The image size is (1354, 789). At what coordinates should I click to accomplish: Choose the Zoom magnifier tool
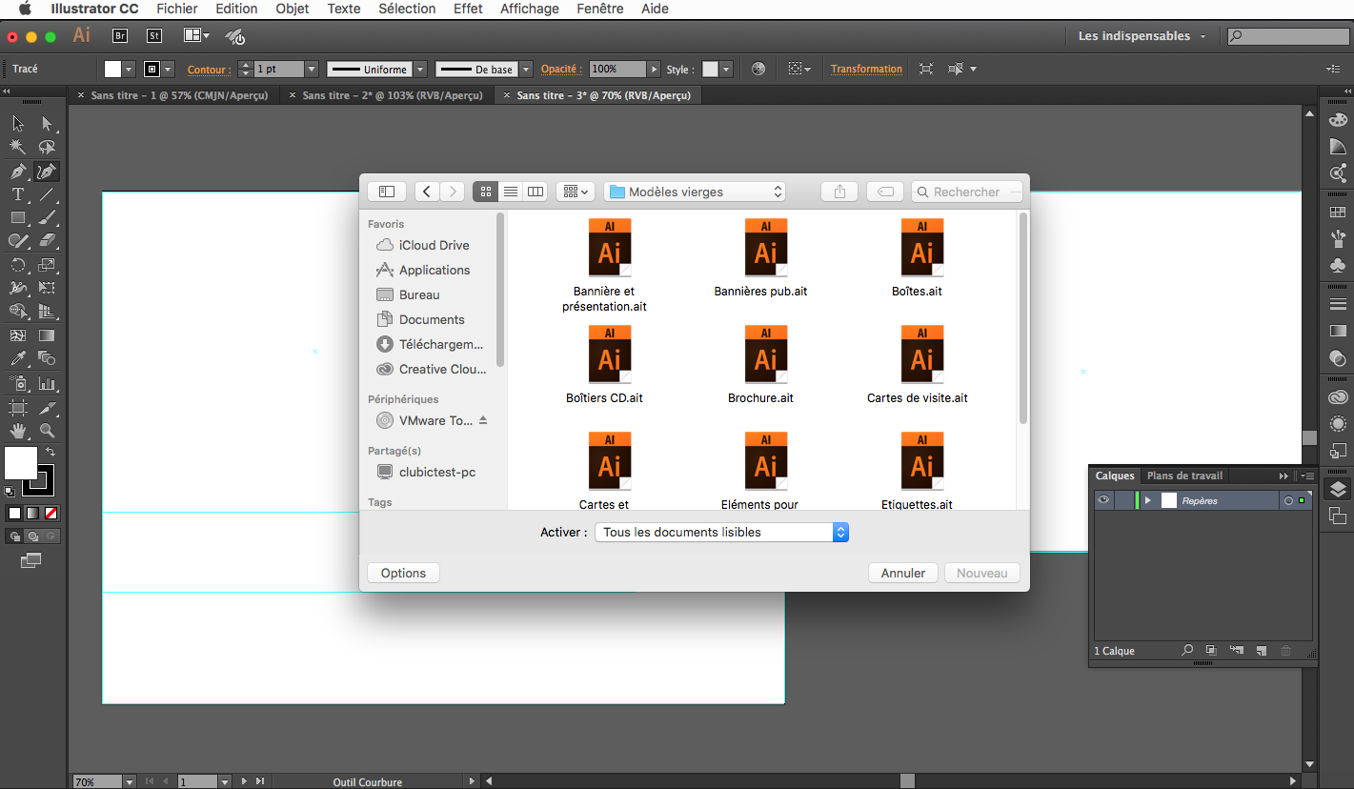pos(47,431)
